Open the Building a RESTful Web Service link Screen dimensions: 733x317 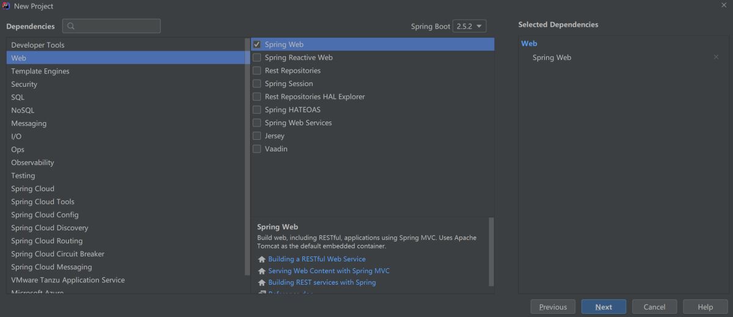[x=316, y=259]
